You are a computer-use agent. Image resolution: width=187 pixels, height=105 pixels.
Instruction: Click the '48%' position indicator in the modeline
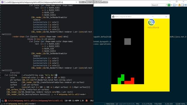click(70, 101)
